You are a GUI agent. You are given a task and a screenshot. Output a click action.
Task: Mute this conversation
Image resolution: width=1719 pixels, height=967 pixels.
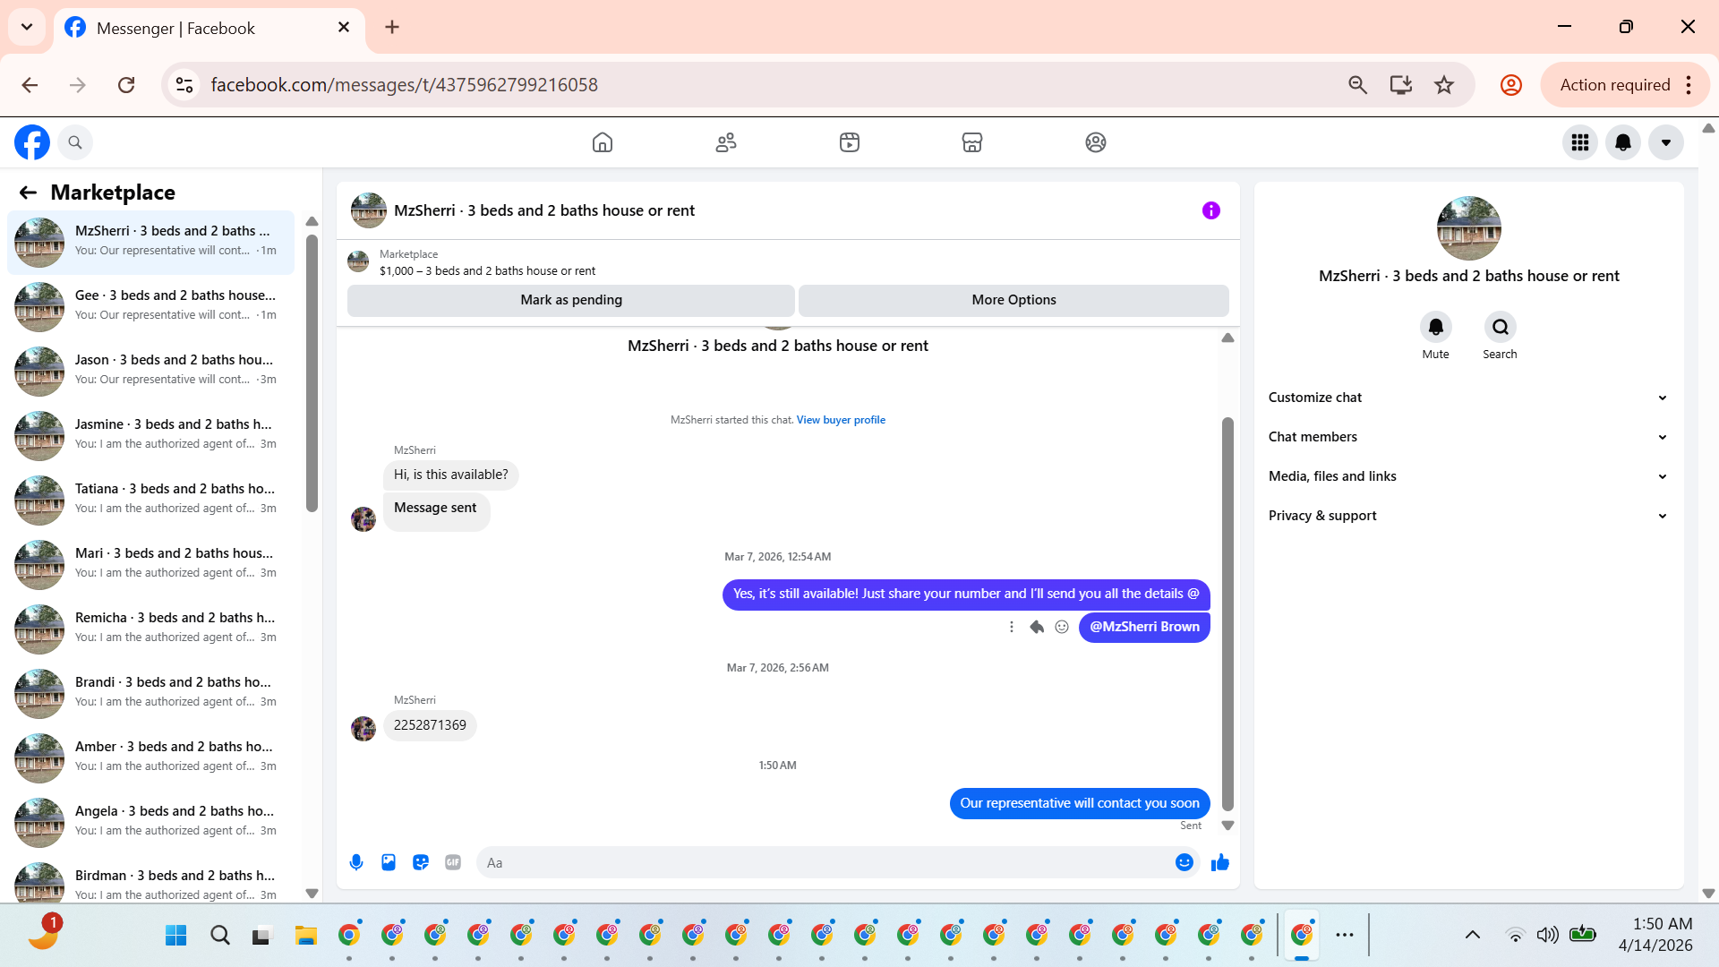pos(1435,327)
